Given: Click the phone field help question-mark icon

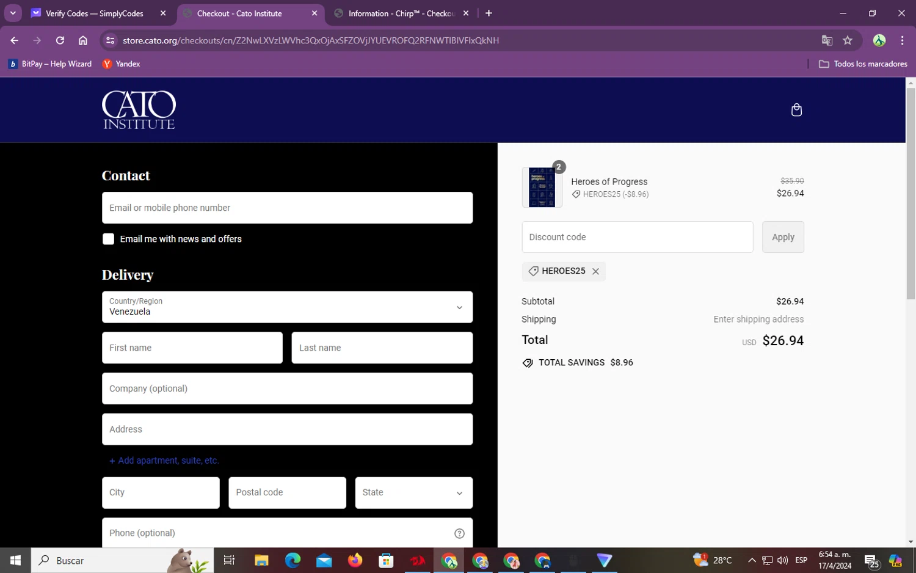Looking at the screenshot, I should click(x=459, y=533).
